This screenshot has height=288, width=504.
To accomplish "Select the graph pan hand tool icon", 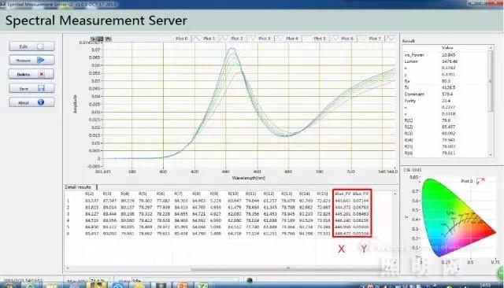I will coord(108,39).
